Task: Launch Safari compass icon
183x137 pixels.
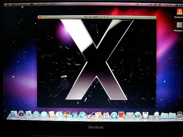Action: click(36, 114)
